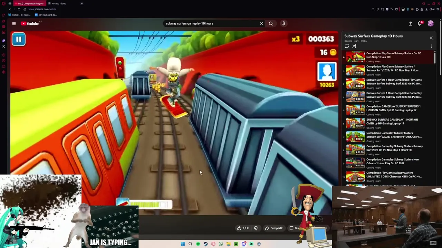Play playlist video 'Subway Surf /2023/ On PC Non Stop 1 Hour'
Image resolution: width=442 pixels, height=248 pixels.
tap(388, 70)
